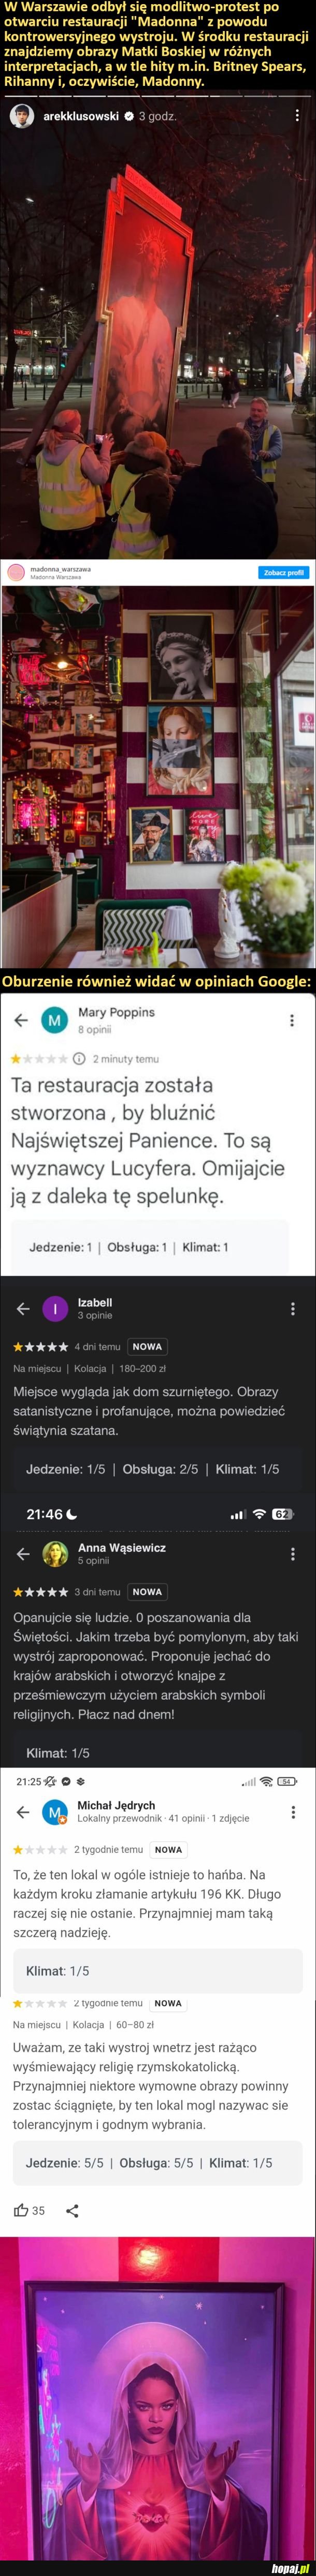Click the Zobacz profil button
Image resolution: width=316 pixels, height=2576 pixels.
coord(283,573)
